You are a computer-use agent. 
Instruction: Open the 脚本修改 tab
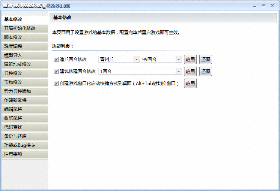24,37
